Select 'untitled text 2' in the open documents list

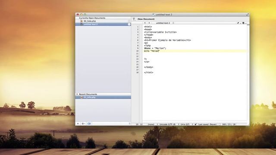(103, 24)
